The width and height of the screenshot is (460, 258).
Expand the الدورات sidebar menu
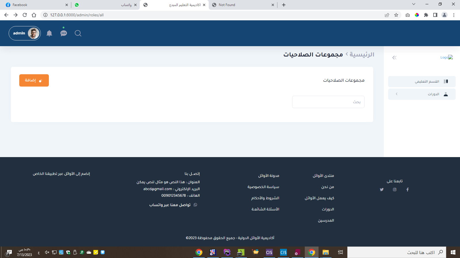(422, 94)
